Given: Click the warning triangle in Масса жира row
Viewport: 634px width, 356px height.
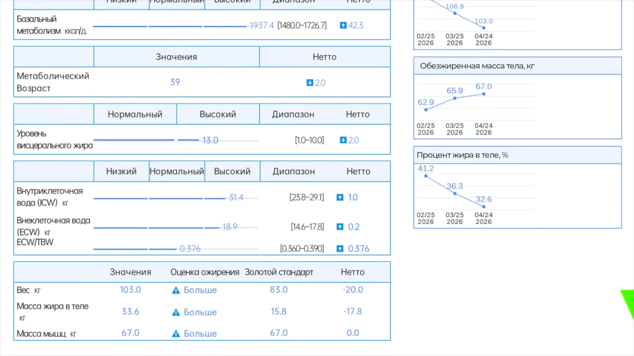Looking at the screenshot, I should (x=176, y=312).
